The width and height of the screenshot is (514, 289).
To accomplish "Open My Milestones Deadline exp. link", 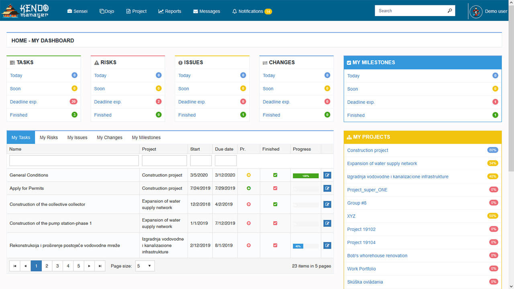I will (x=361, y=102).
